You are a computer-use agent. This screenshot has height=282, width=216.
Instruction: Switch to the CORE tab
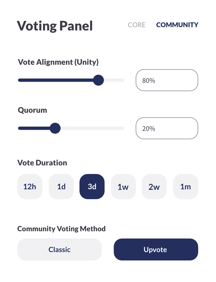pyautogui.click(x=137, y=25)
